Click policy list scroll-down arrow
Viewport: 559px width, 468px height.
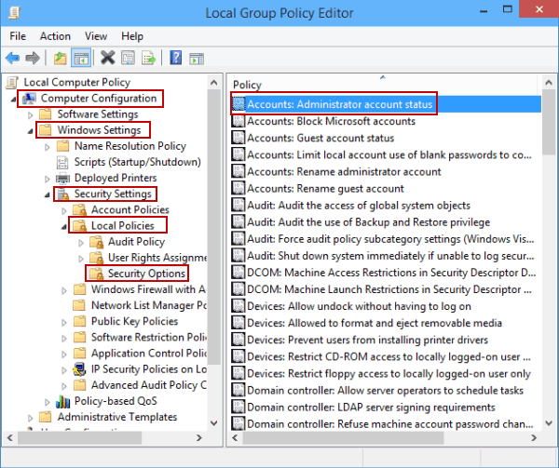coord(549,422)
